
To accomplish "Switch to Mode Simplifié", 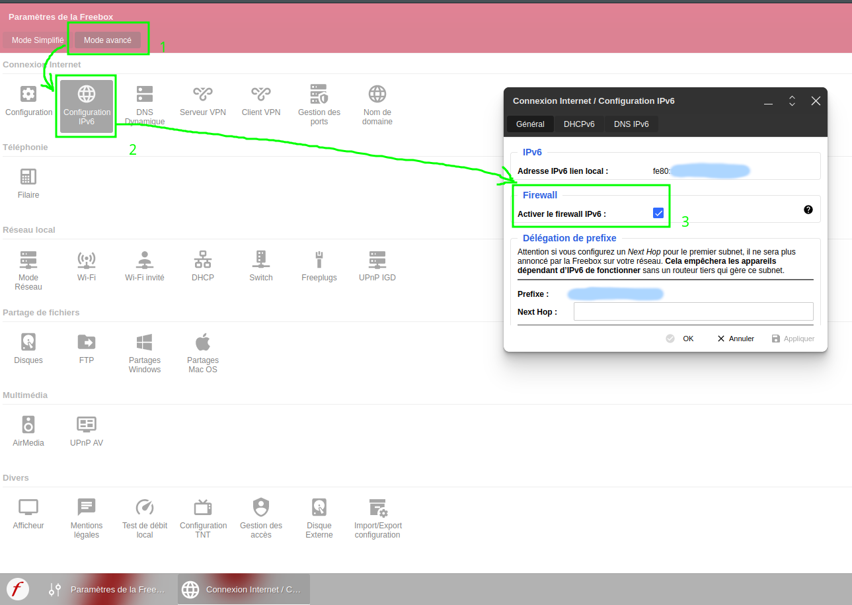I will 38,40.
